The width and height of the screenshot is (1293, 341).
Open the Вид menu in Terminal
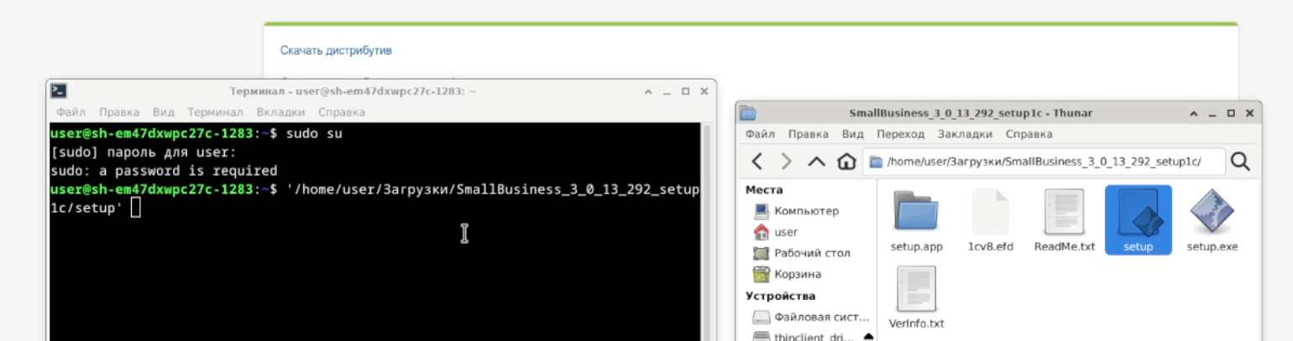[x=164, y=111]
